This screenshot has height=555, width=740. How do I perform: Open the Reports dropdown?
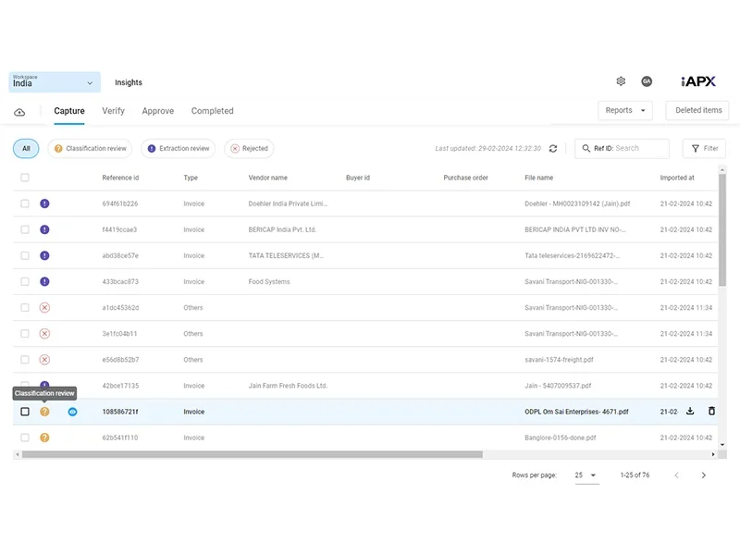[x=624, y=110]
